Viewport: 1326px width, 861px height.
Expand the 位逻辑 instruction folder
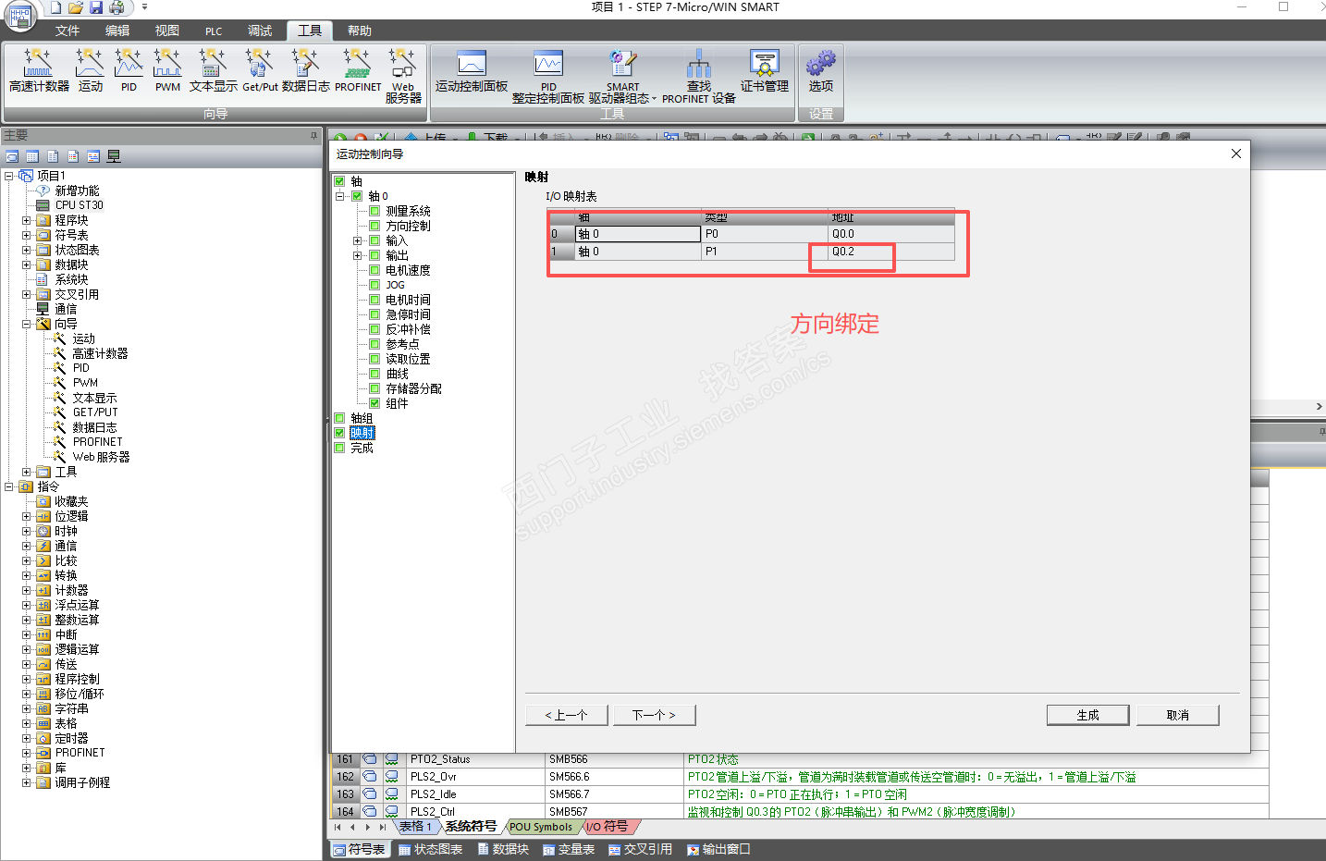coord(26,516)
